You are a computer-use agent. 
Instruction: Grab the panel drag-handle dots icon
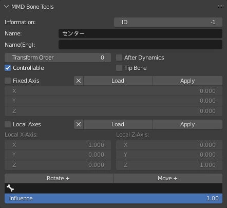coord(221,7)
